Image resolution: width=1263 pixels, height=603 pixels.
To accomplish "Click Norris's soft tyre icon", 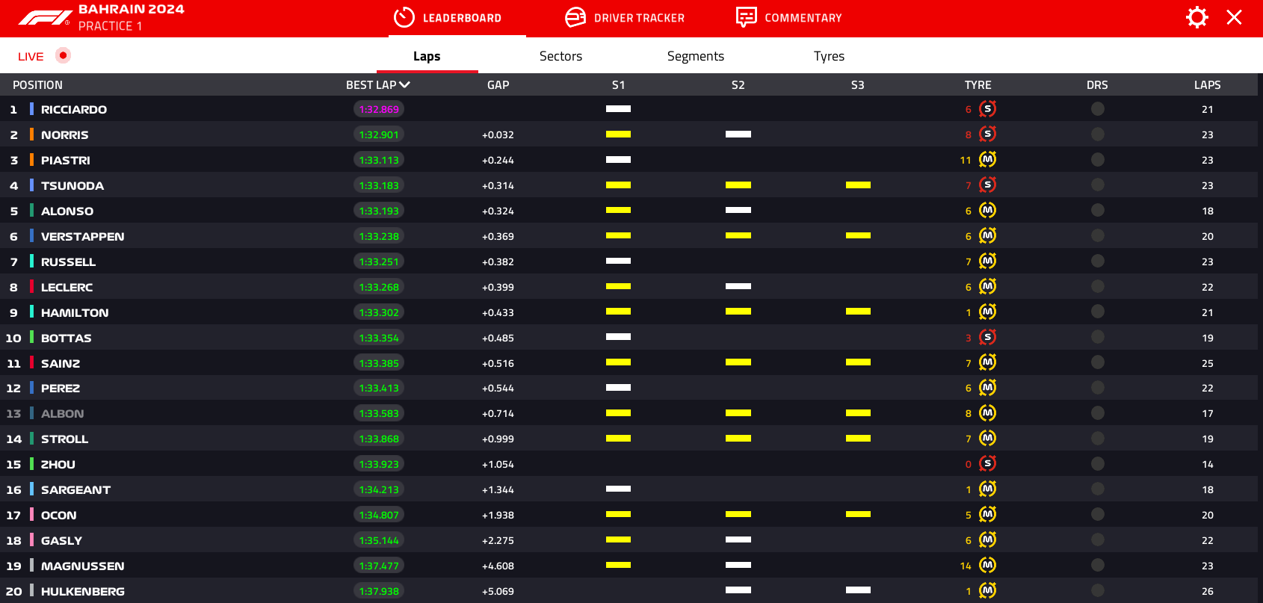I will pos(987,134).
